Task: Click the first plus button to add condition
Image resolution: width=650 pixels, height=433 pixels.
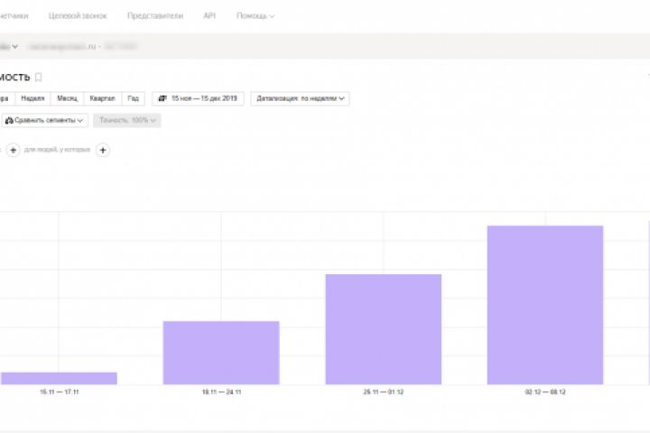Action: (x=13, y=150)
